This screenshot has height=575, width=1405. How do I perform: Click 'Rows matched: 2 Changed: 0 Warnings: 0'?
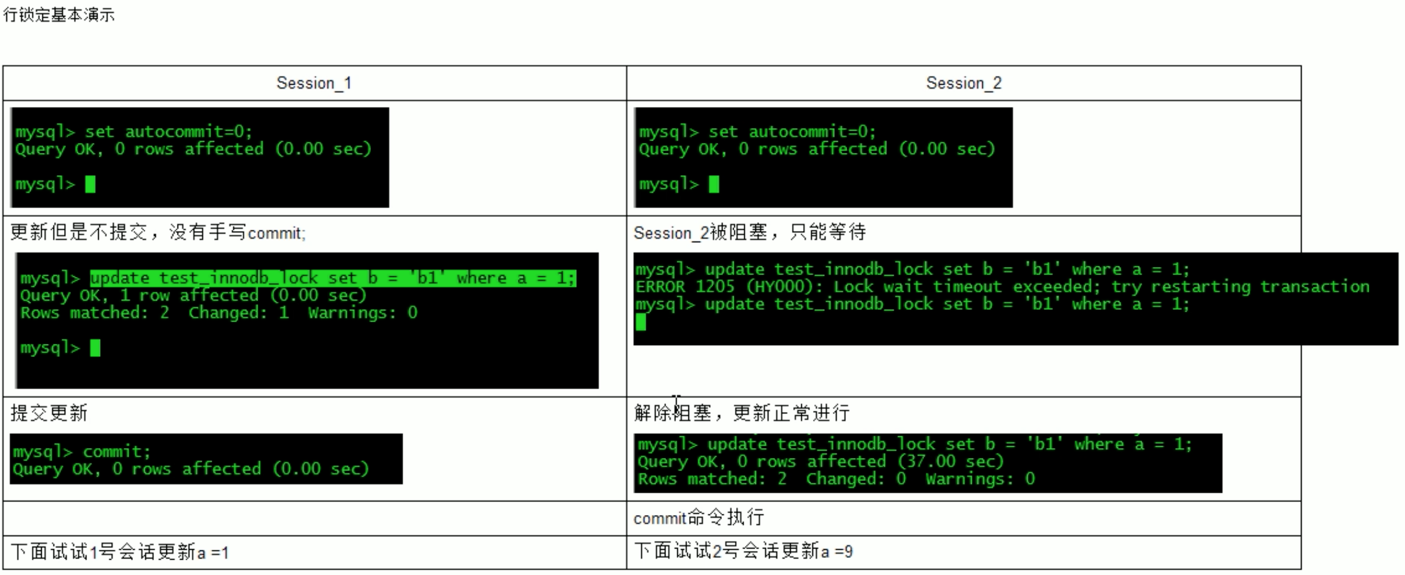(837, 479)
